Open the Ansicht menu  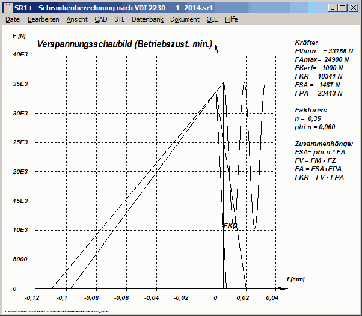[x=77, y=19]
